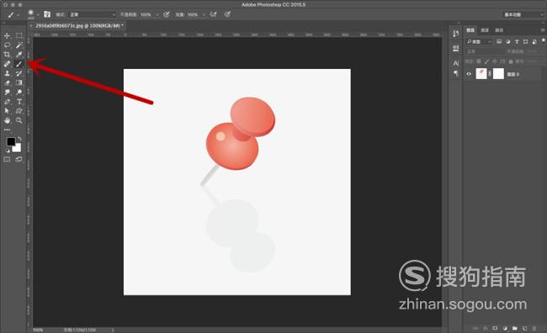
Task: Filter for smart objects
Action: (x=534, y=42)
